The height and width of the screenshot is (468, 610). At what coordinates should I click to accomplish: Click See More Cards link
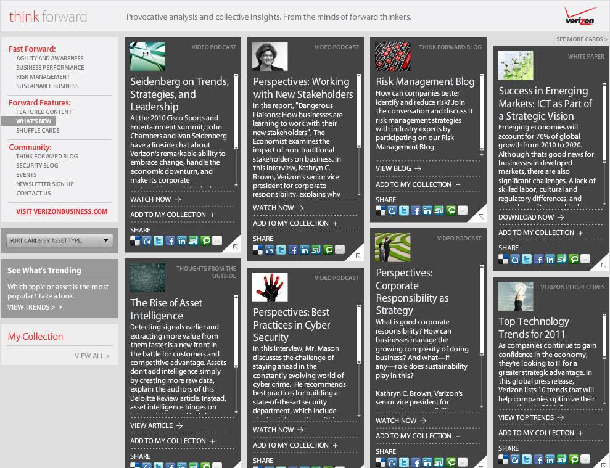[x=581, y=39]
